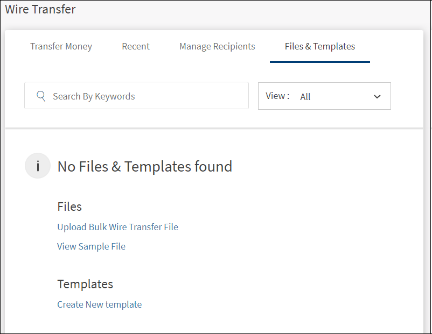Switch to the Transfer Money tab

click(61, 46)
